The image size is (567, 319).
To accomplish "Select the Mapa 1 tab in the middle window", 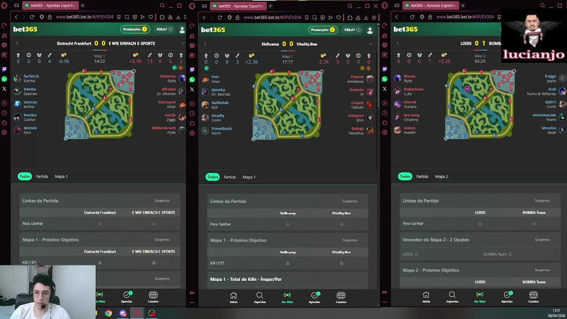I will click(249, 177).
